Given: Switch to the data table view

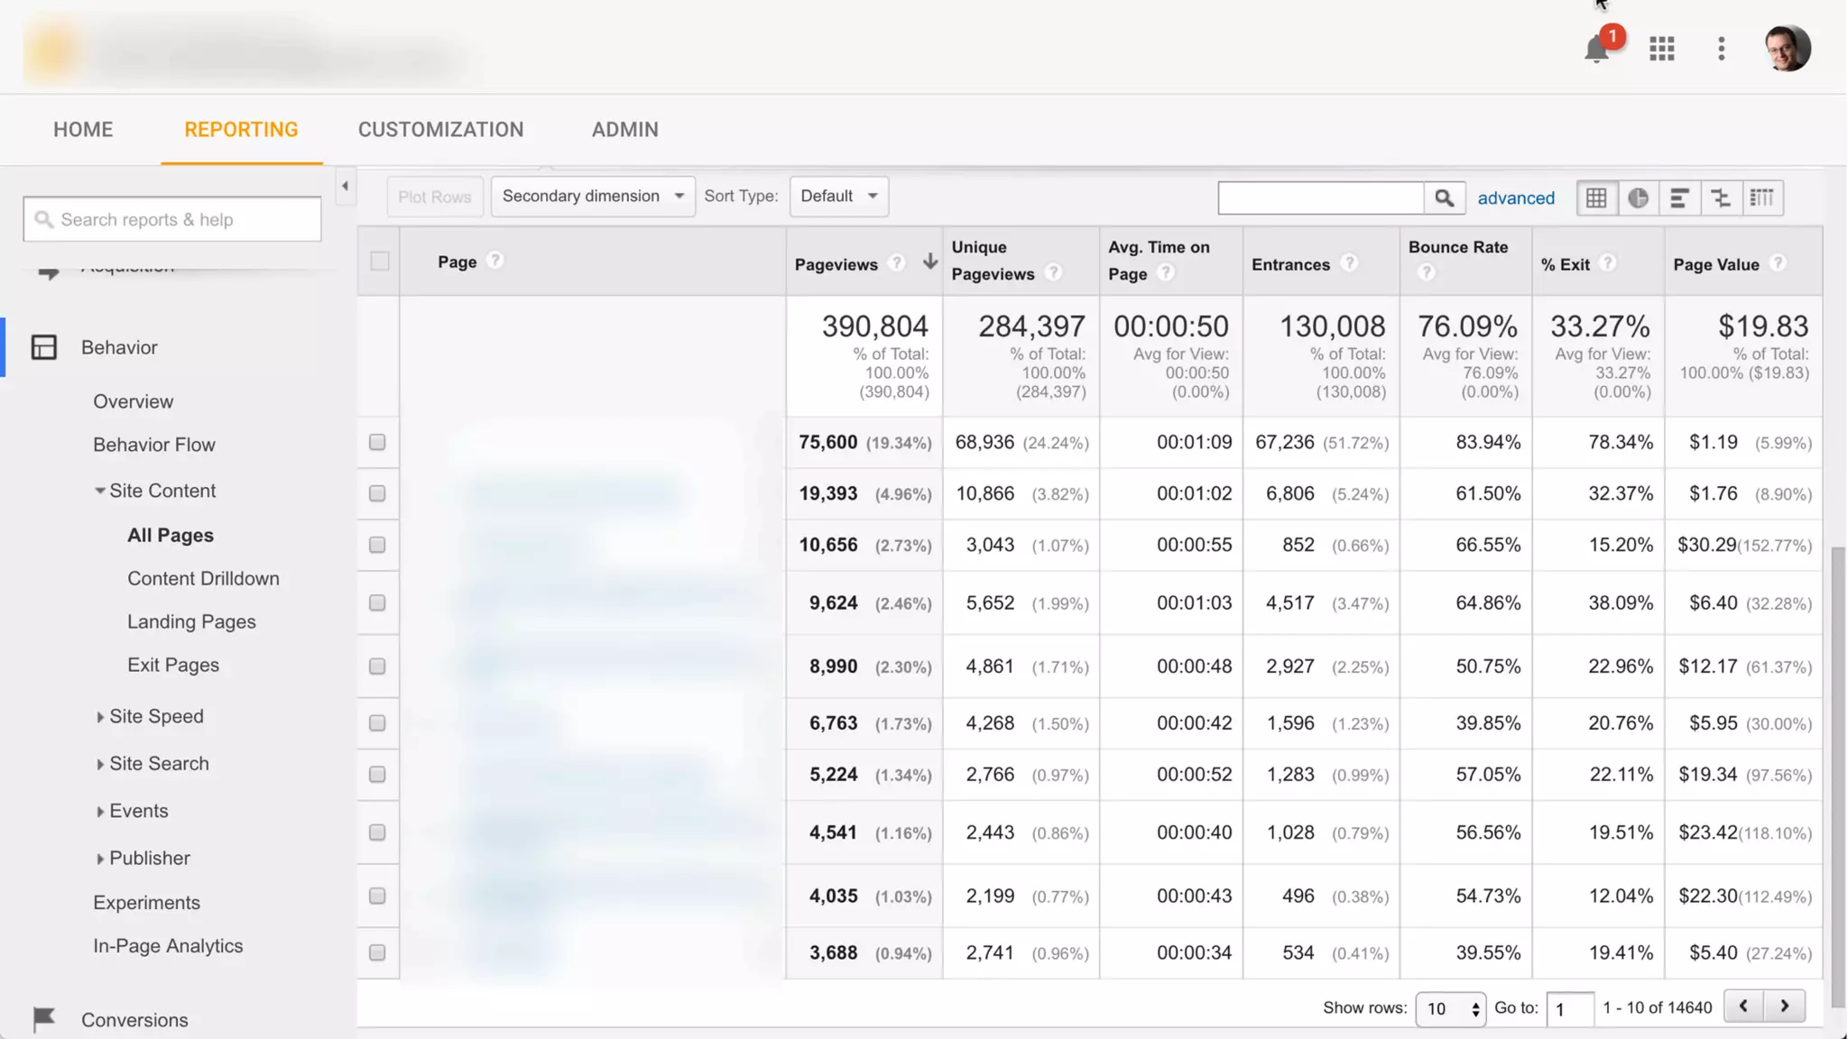Looking at the screenshot, I should click(1596, 198).
